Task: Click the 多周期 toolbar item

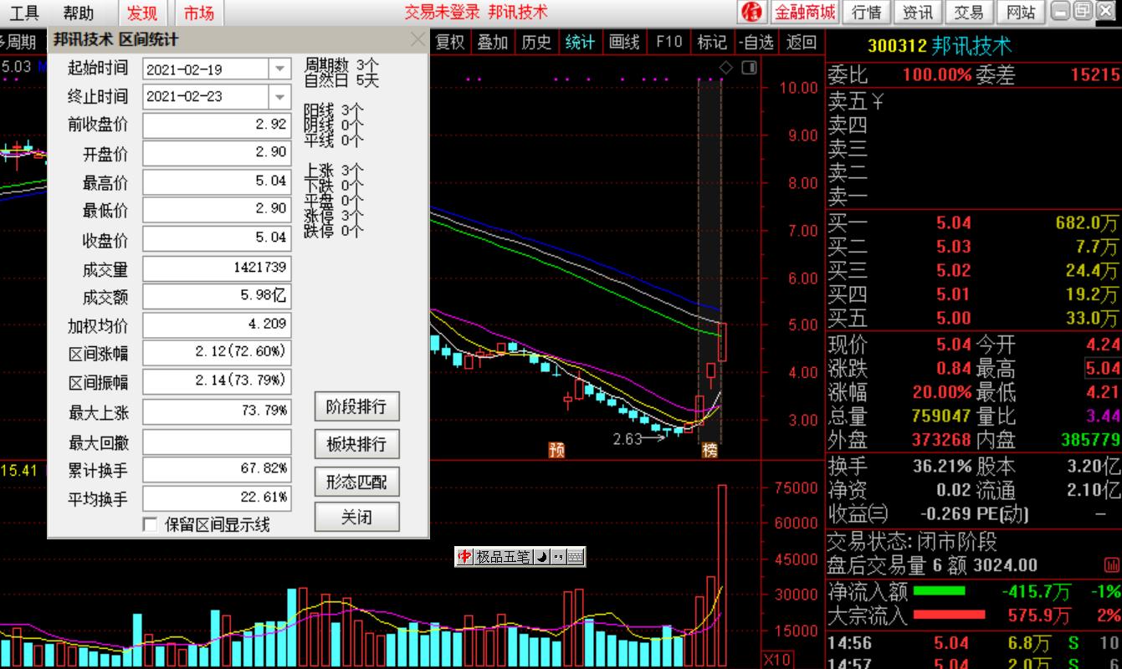Action: pos(18,42)
